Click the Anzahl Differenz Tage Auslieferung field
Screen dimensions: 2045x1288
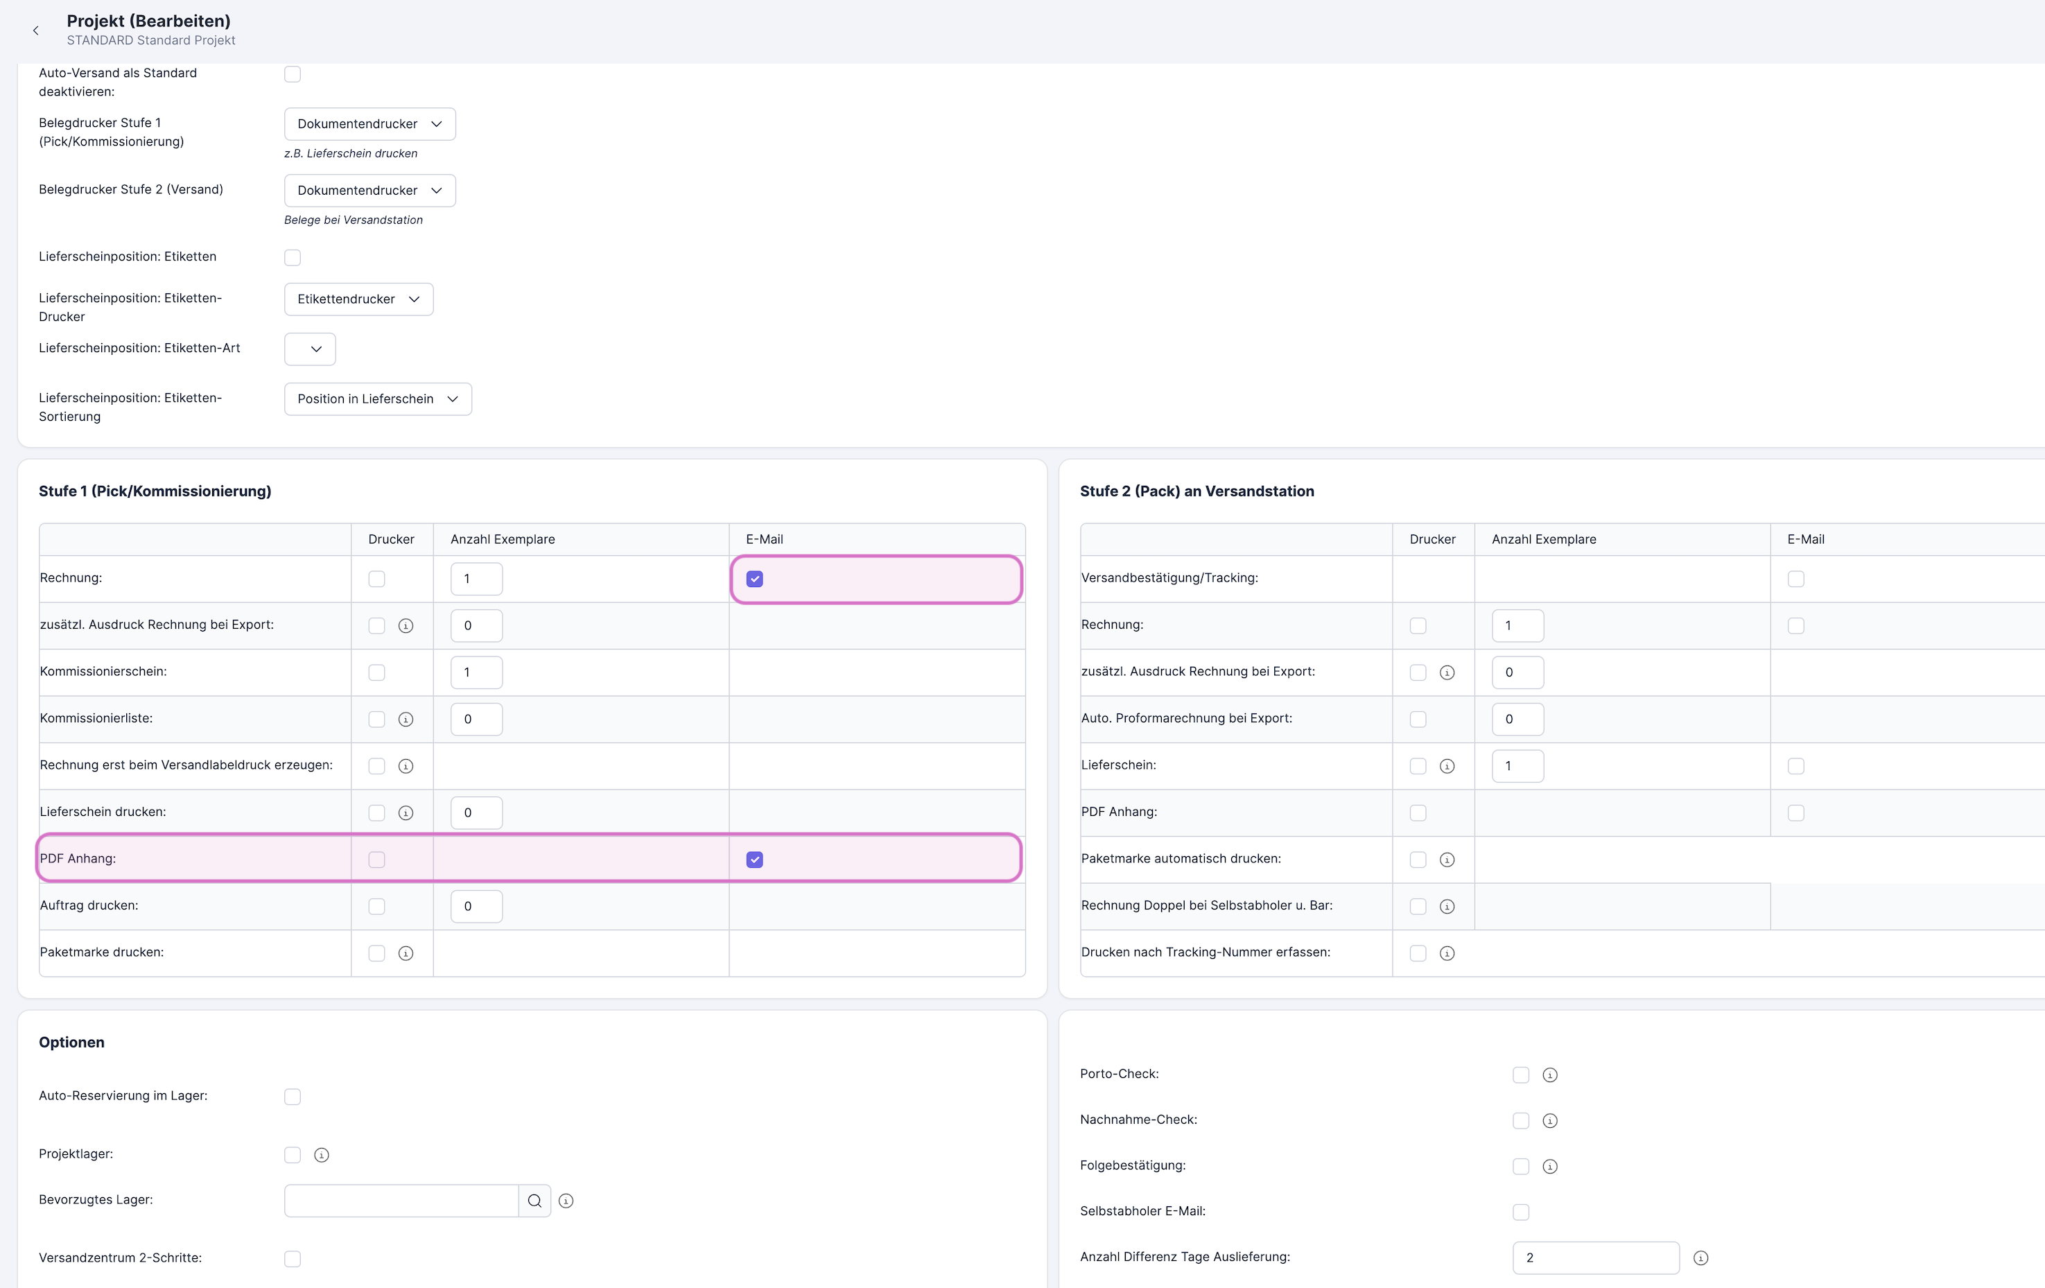click(1595, 1257)
